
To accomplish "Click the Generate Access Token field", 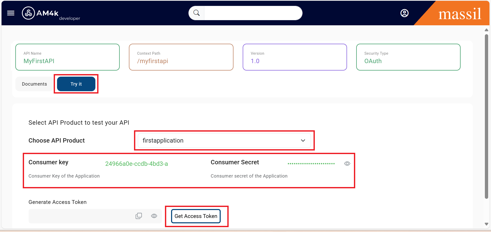I will (82, 216).
